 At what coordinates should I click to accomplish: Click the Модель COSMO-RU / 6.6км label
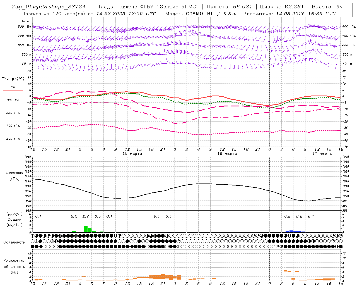point(201,14)
